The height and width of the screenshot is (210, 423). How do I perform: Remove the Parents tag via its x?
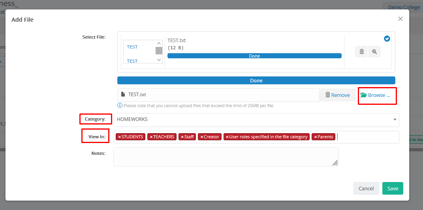pos(315,137)
